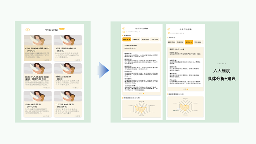Click date label on second report
Viewport: 256px width, 144px height.
click(x=177, y=33)
